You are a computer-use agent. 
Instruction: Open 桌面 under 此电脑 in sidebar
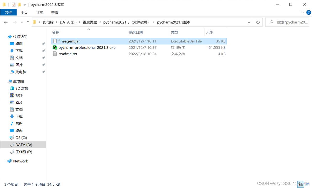click(19, 131)
